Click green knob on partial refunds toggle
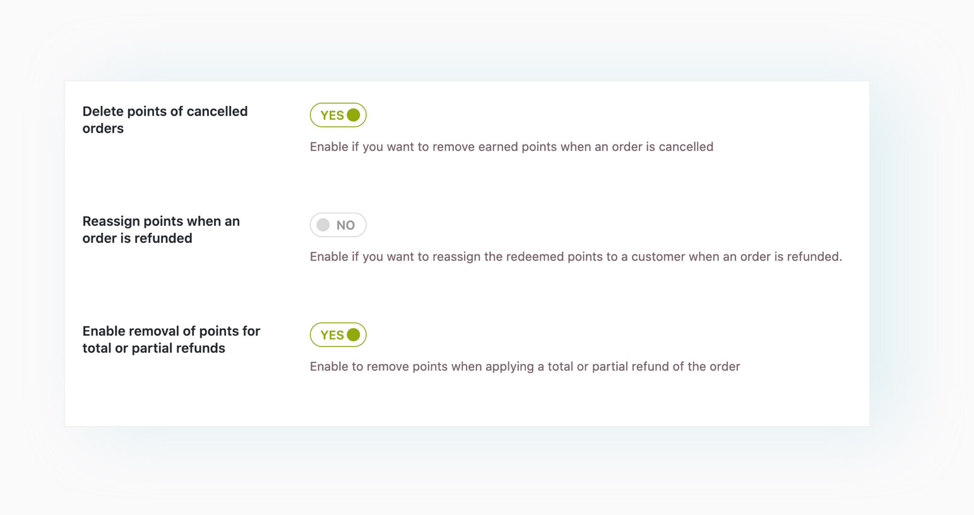Image resolution: width=974 pixels, height=515 pixels. [353, 334]
